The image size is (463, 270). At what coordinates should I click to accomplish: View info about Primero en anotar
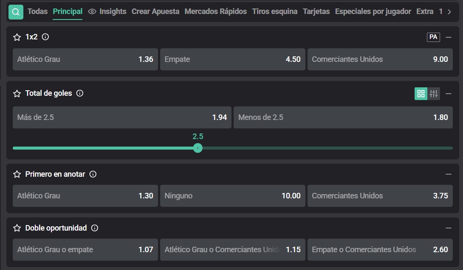pos(93,174)
